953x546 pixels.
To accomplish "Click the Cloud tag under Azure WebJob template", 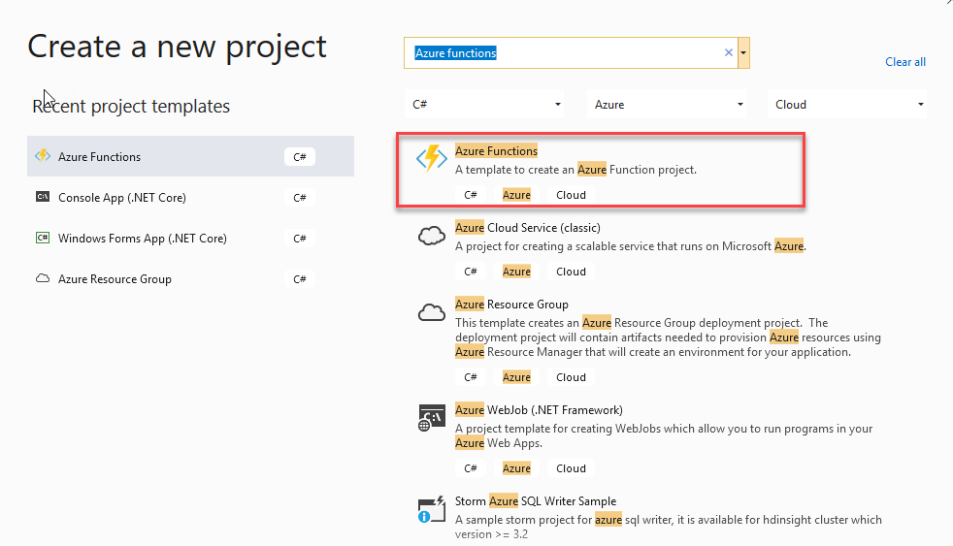I will point(571,468).
